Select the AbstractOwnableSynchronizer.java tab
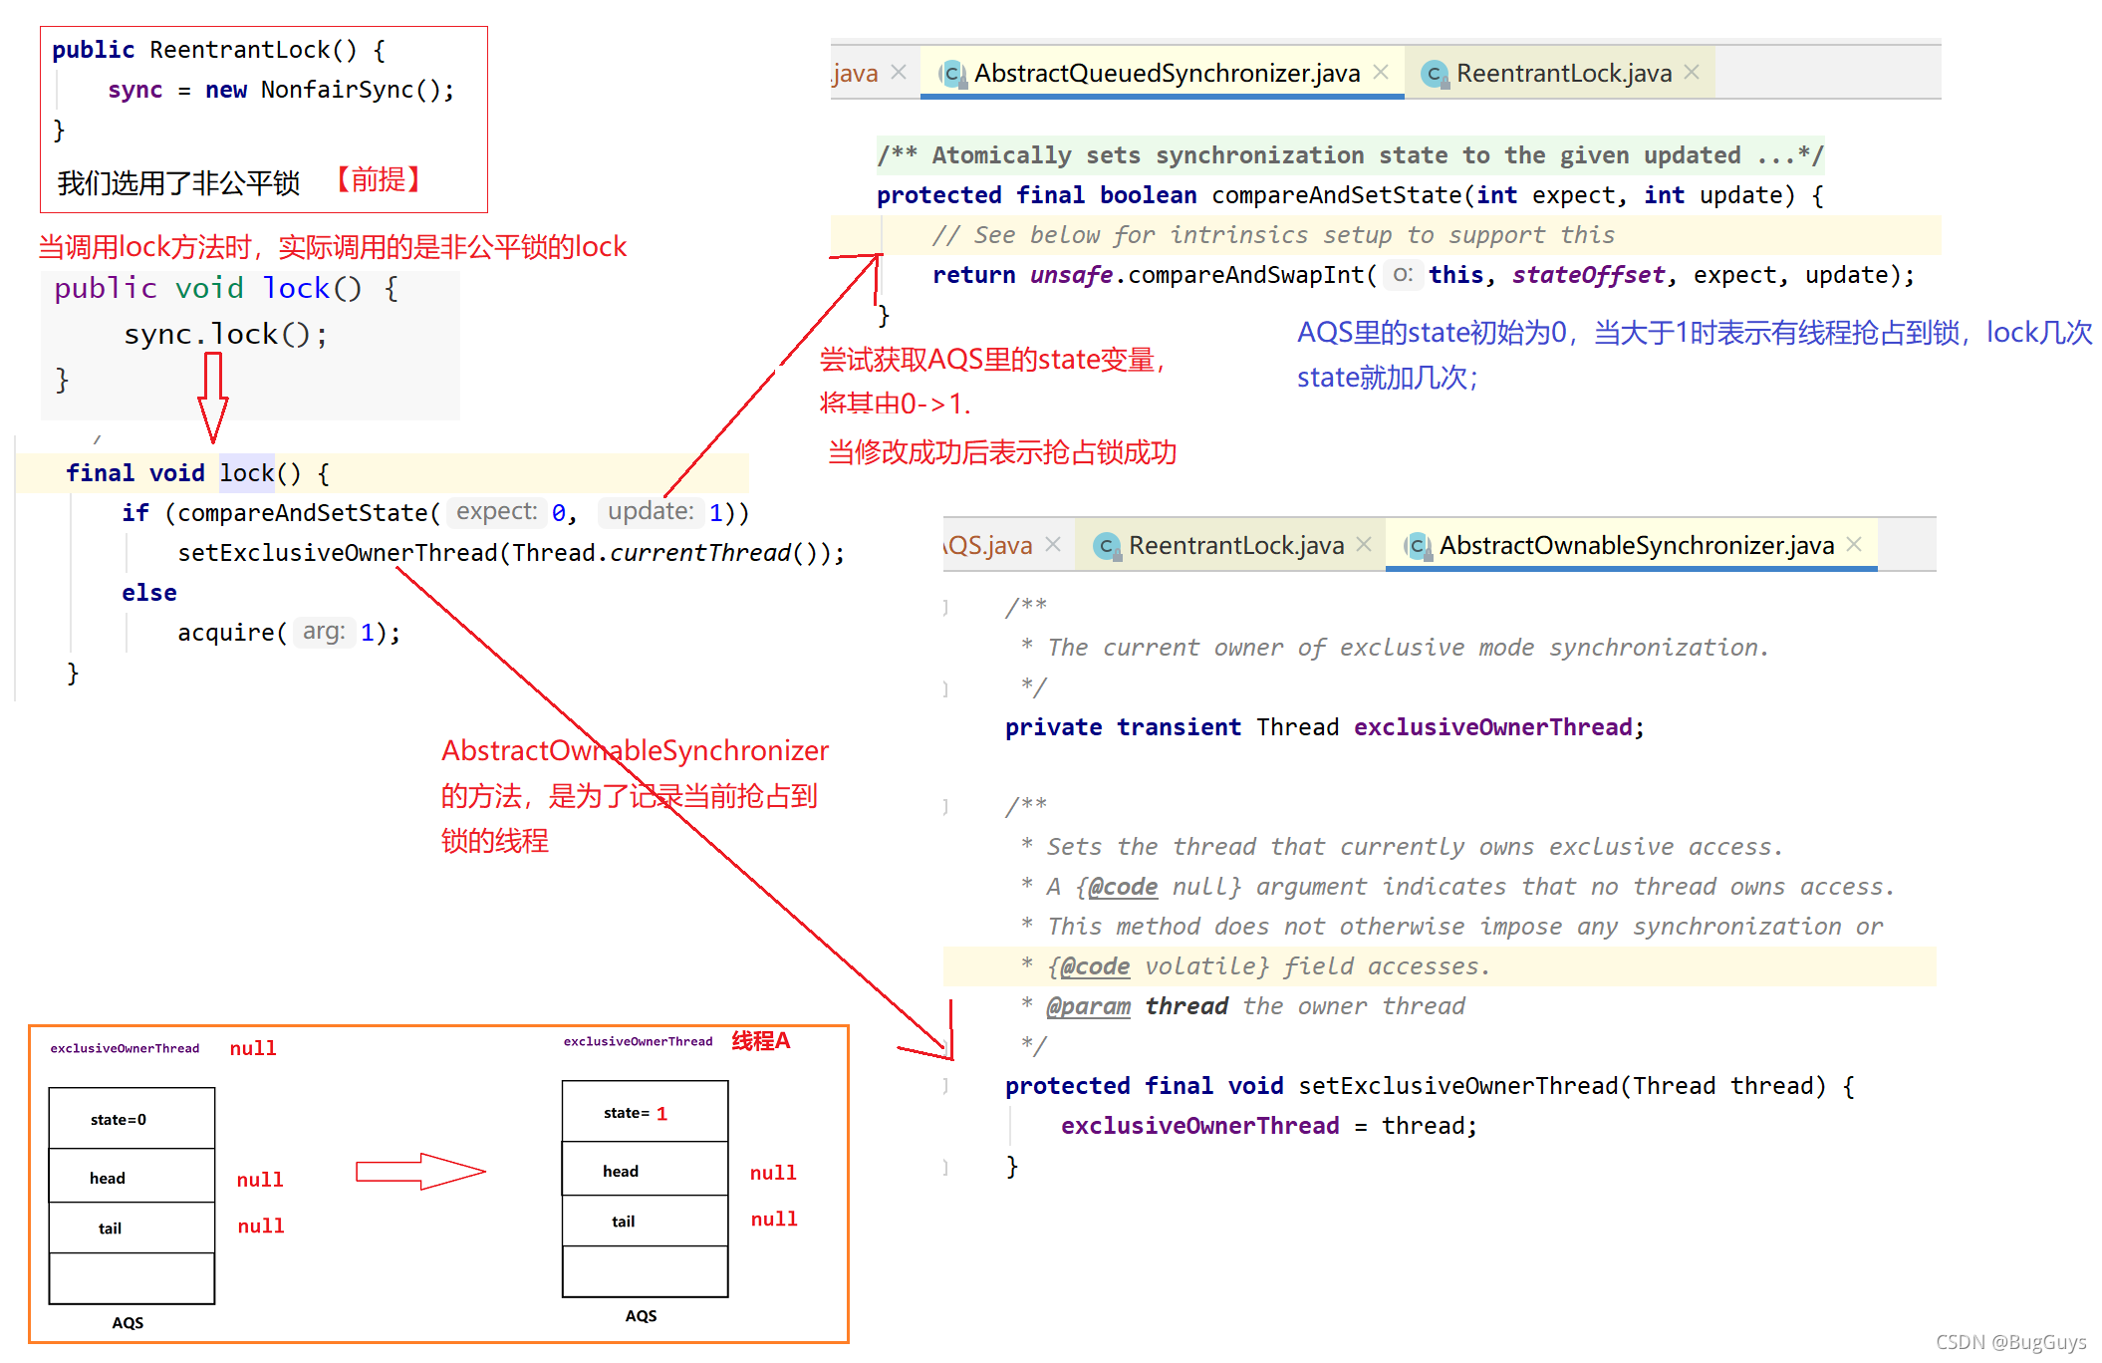 pyautogui.click(x=1636, y=546)
